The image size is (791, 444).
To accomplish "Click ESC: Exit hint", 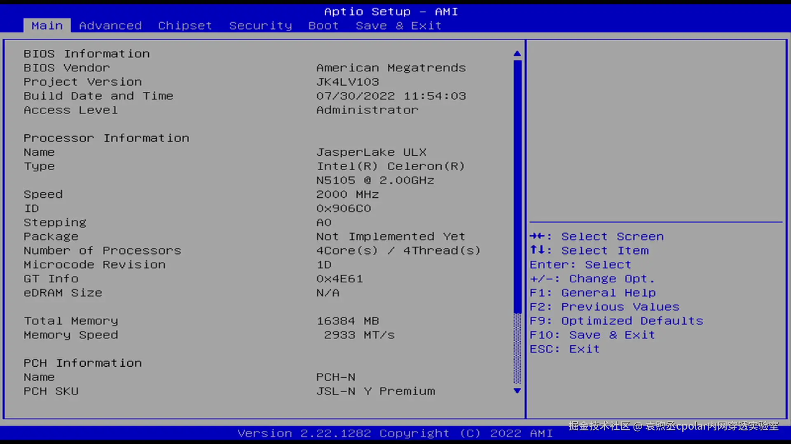I will 564,349.
